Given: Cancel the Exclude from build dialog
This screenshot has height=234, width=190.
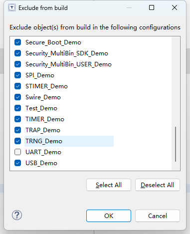Looking at the screenshot, I should click(158, 216).
